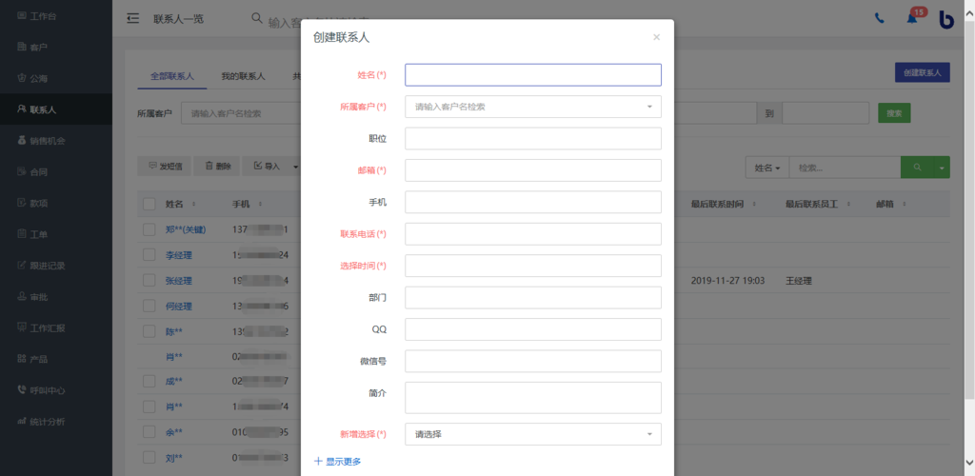The image size is (975, 476).
Task: Click the user avatar logo
Action: point(946,19)
